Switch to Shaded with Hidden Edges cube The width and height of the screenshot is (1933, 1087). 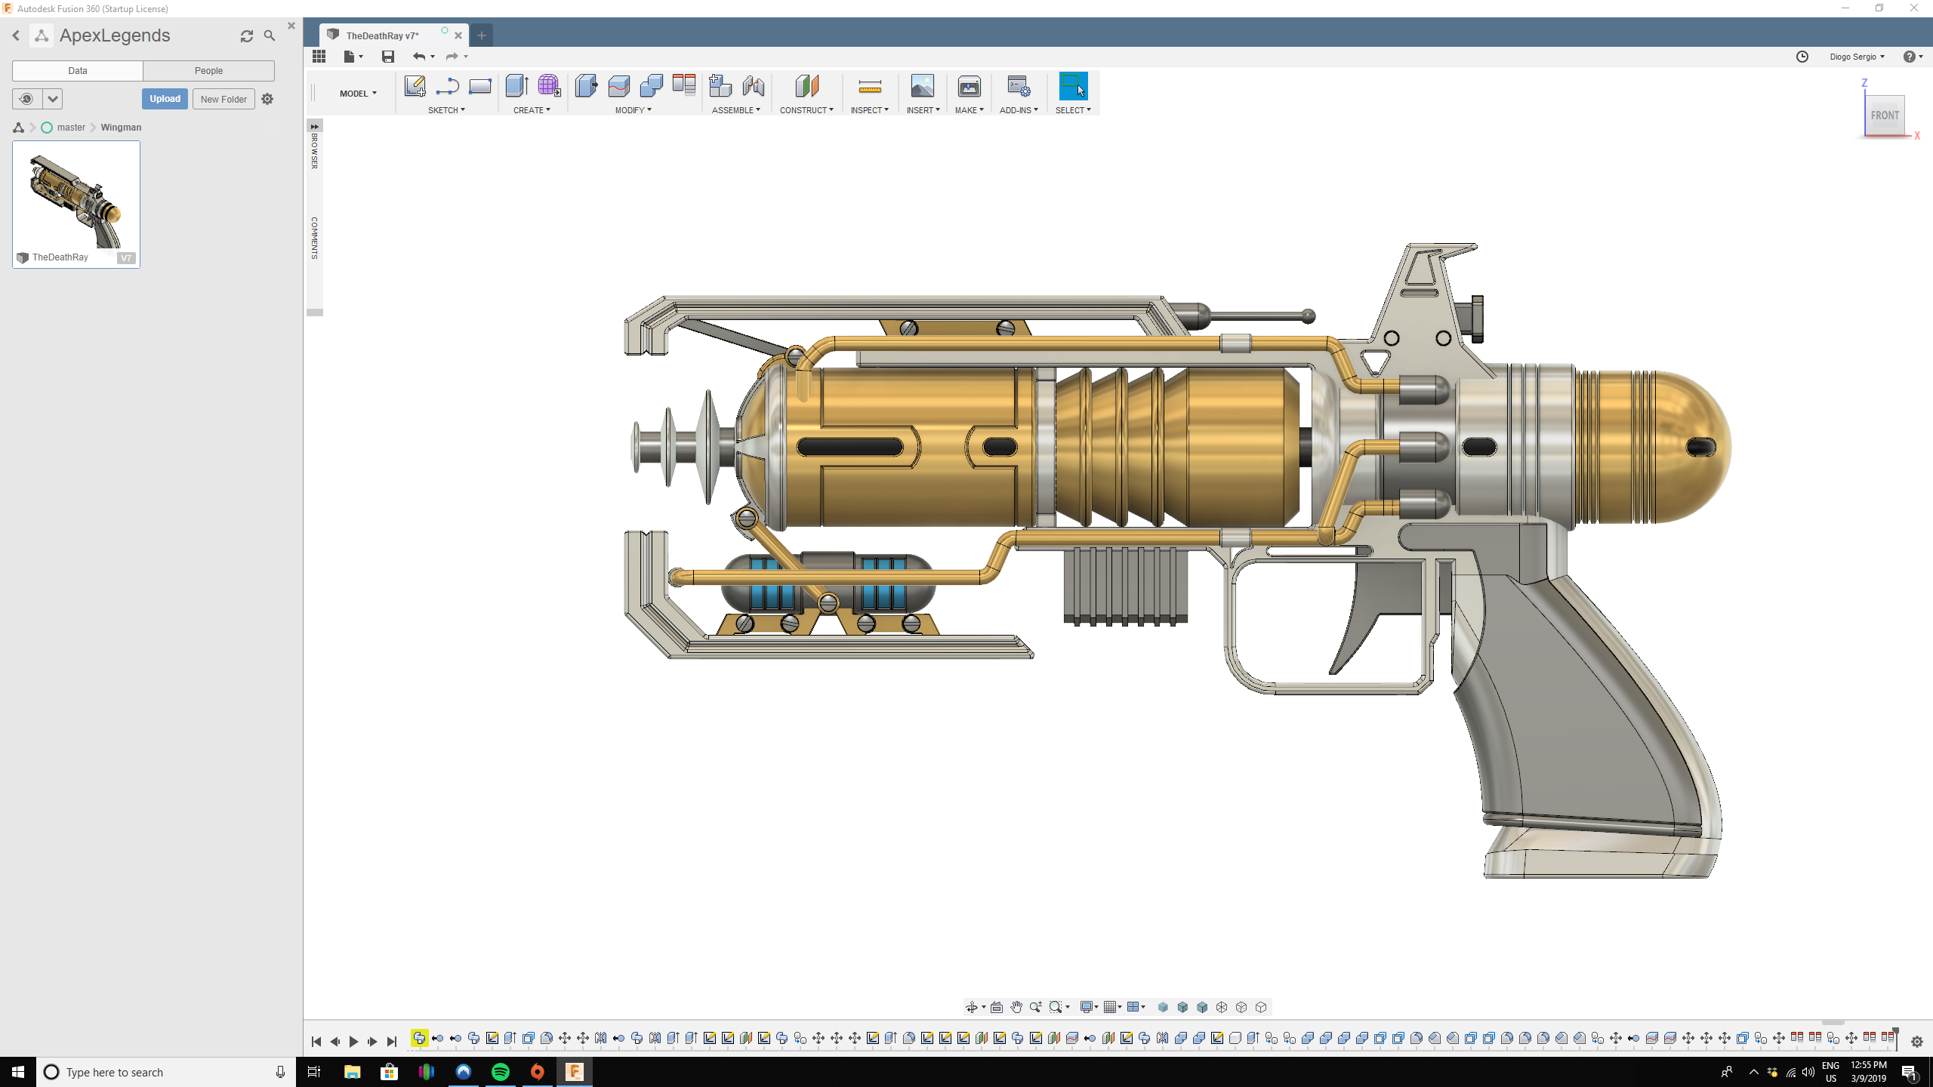(1182, 1007)
